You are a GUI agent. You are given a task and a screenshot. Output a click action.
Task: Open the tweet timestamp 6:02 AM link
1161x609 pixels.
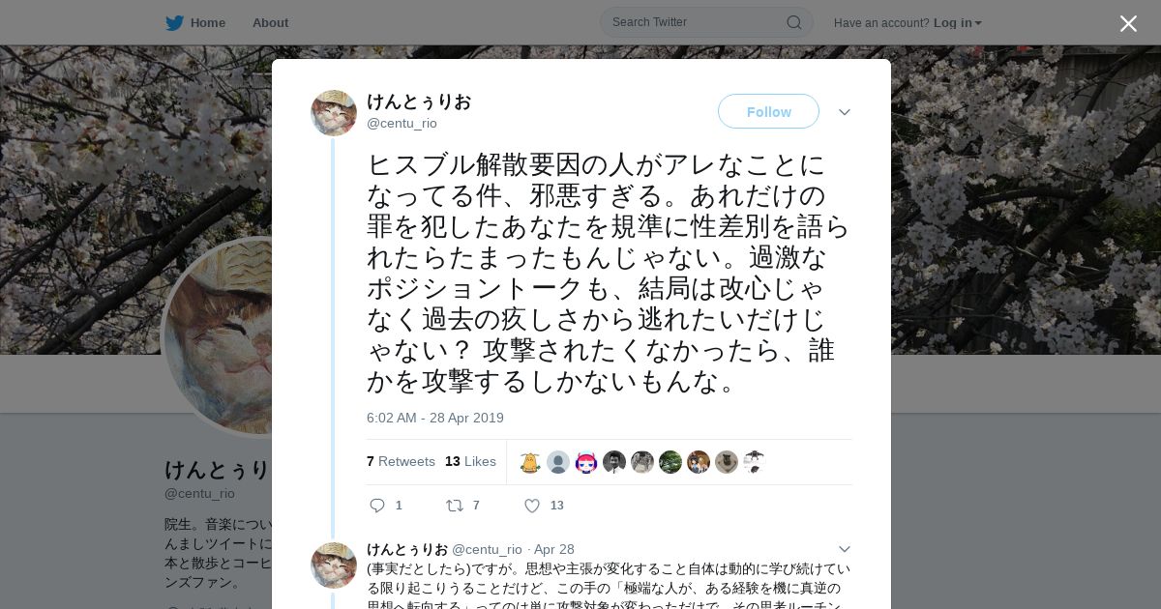pos(435,418)
